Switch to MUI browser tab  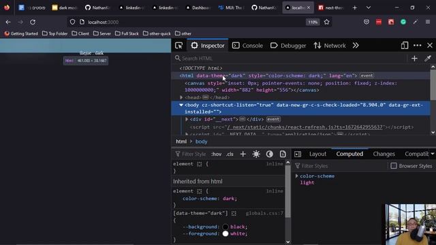tap(230, 7)
